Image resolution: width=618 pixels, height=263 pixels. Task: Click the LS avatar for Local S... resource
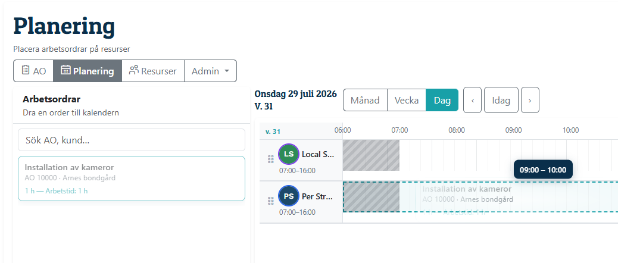pos(289,154)
